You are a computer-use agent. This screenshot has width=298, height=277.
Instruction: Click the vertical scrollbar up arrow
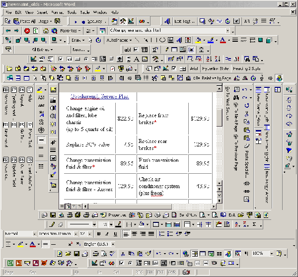point(220,88)
